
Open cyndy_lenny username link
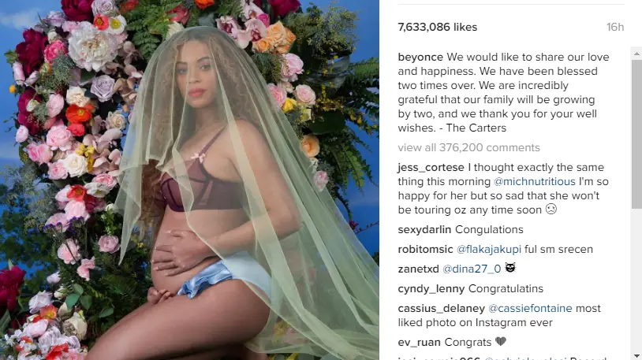(431, 289)
